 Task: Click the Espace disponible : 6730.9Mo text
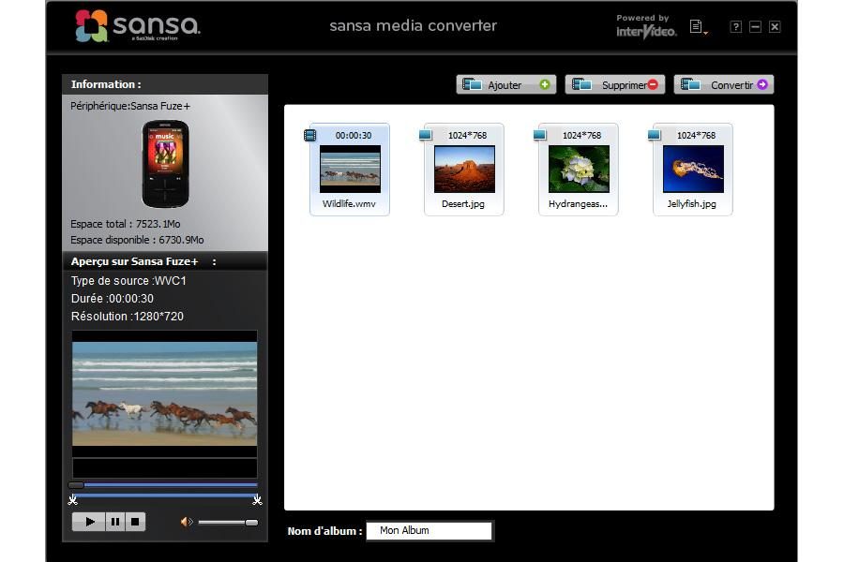pyautogui.click(x=137, y=240)
